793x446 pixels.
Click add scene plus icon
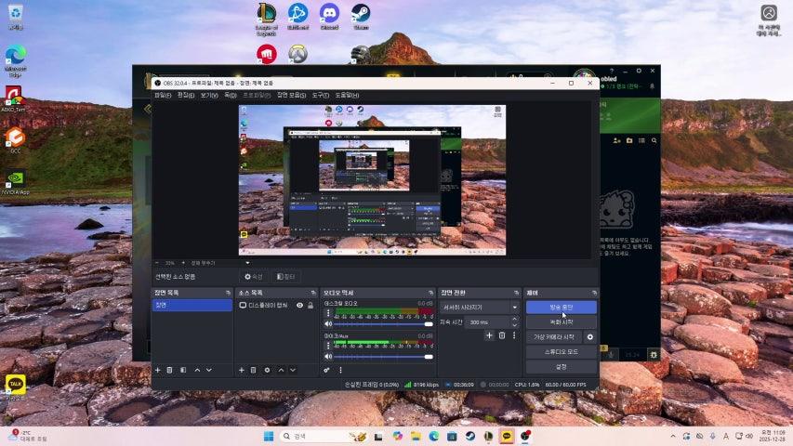[x=158, y=370]
